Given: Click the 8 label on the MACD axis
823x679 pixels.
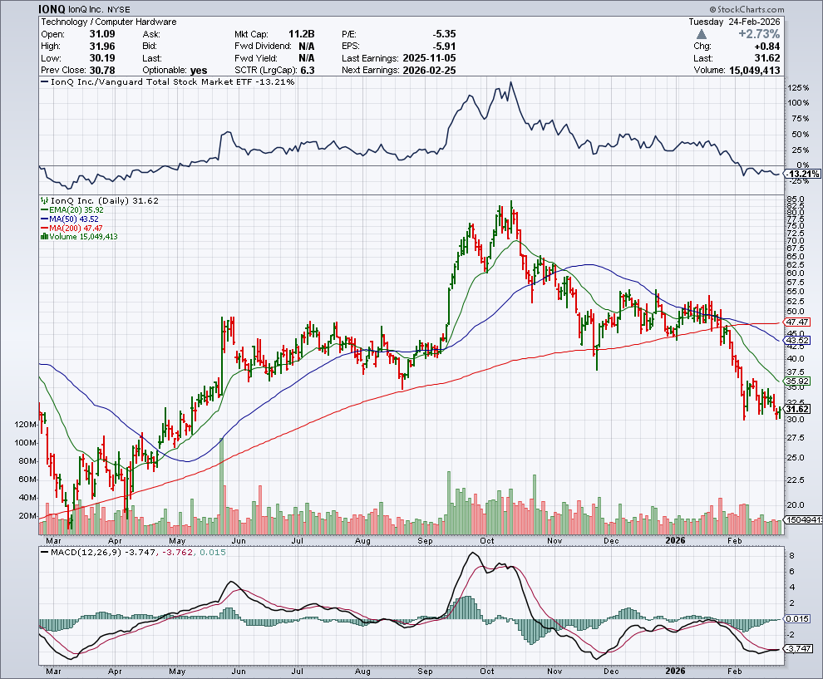Looking at the screenshot, I should 791,556.
